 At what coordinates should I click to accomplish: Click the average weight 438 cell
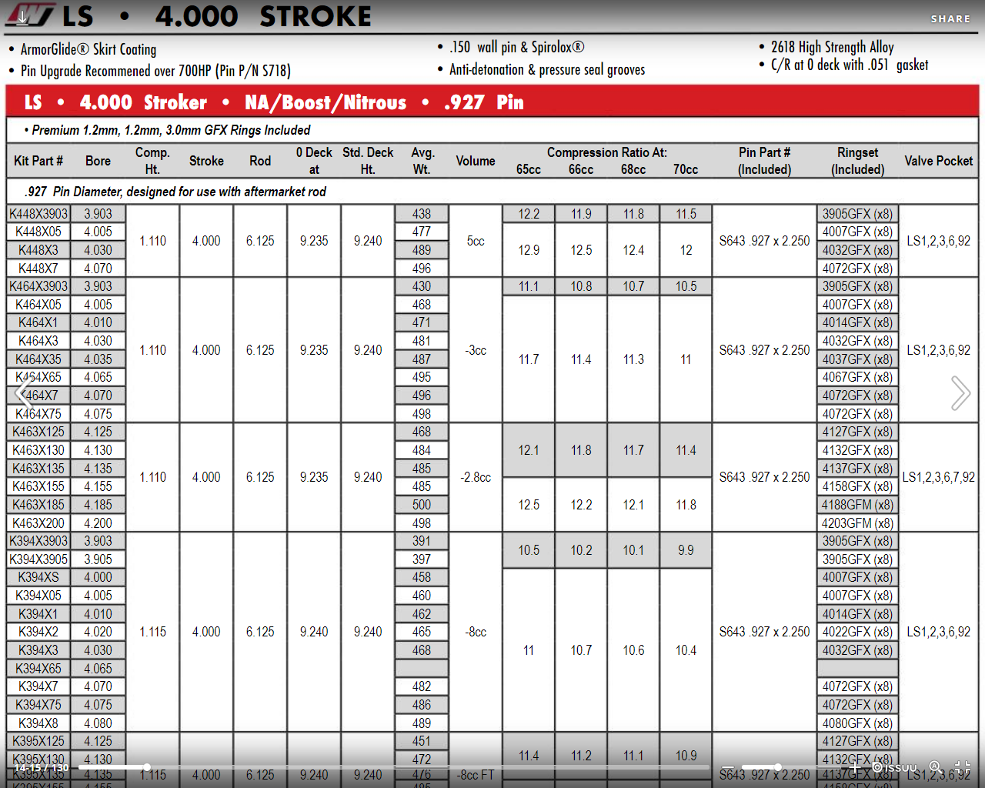[422, 214]
